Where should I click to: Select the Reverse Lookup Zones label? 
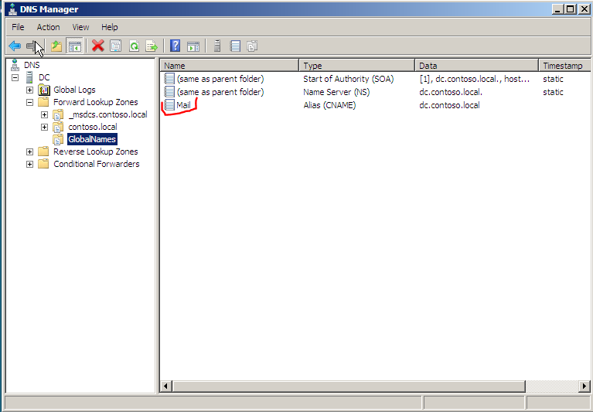tap(96, 152)
